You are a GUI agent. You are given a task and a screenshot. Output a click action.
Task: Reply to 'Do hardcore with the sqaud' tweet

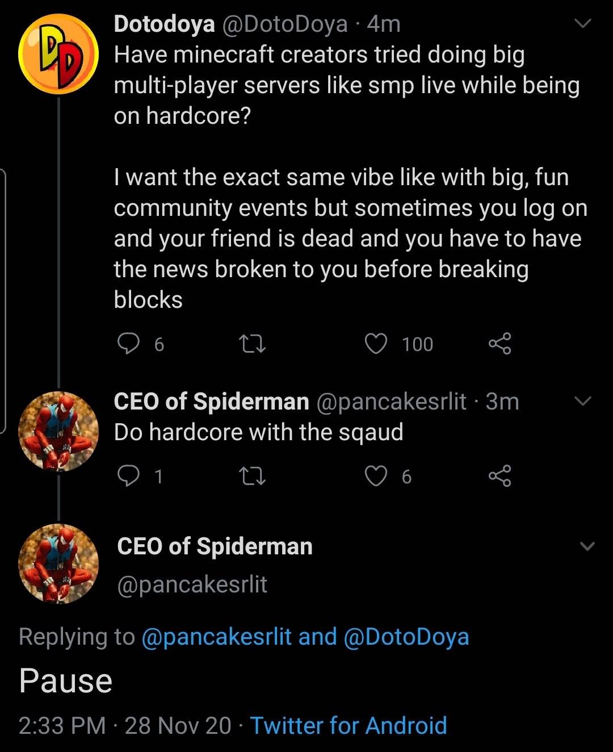pos(128,476)
